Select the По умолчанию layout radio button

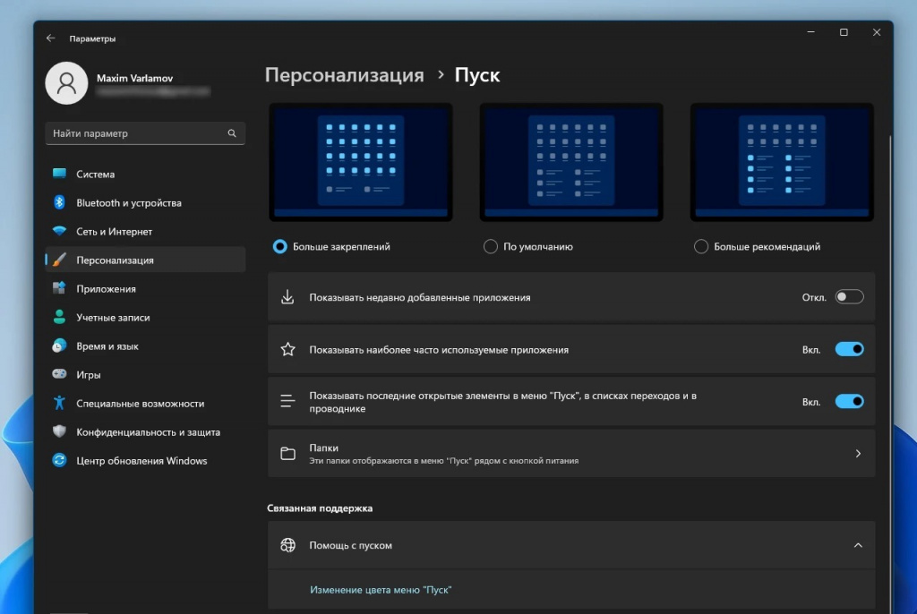(491, 246)
